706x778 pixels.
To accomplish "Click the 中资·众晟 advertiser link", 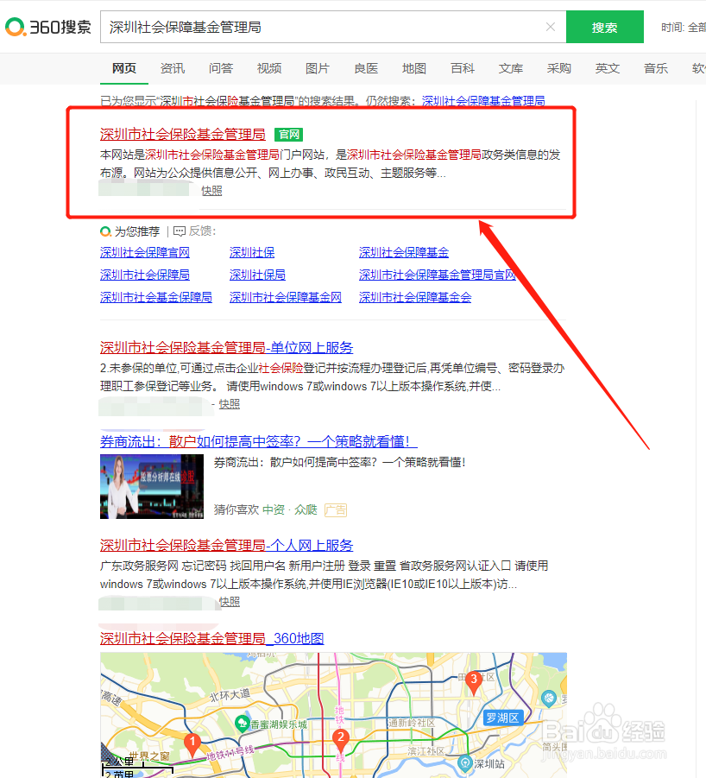I will tap(289, 509).
